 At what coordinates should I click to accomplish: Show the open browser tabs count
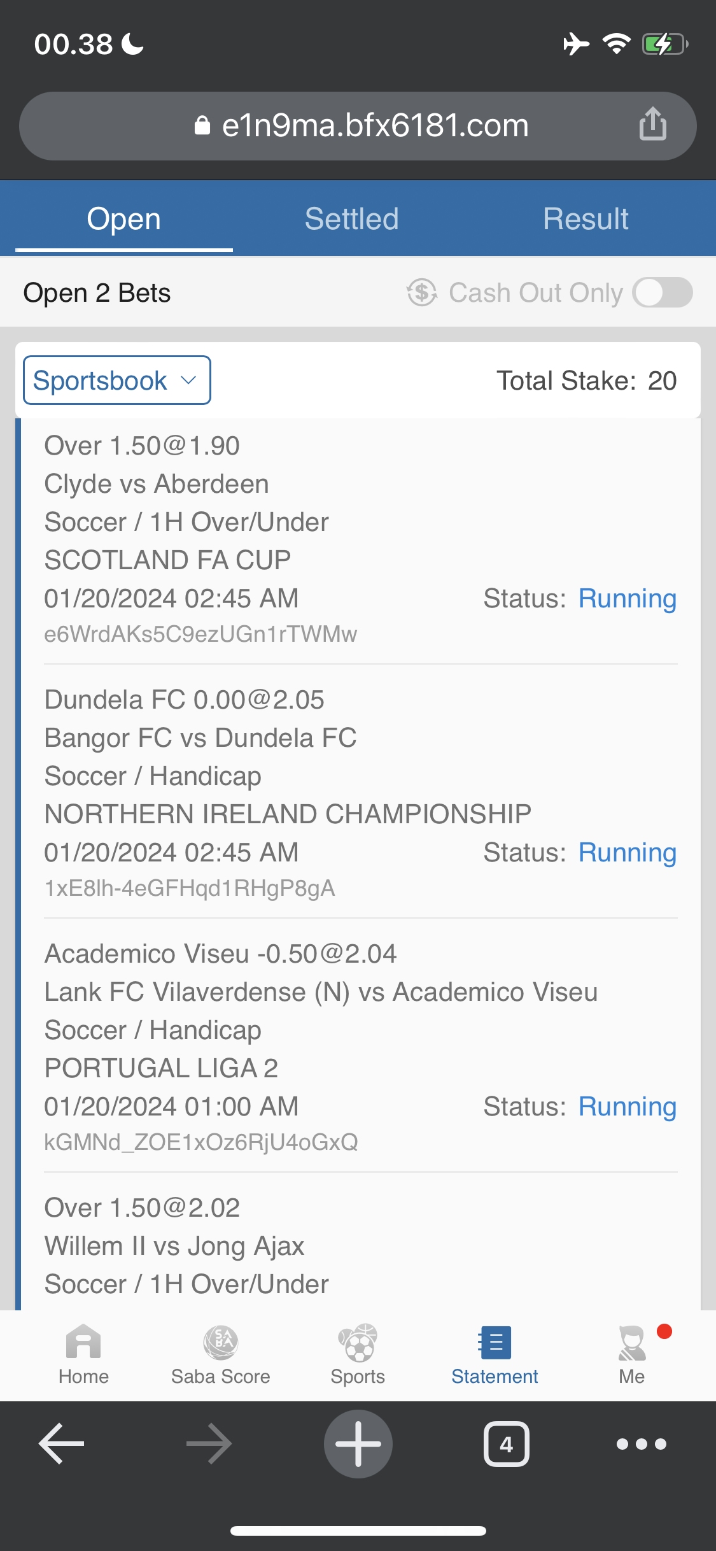point(506,1444)
